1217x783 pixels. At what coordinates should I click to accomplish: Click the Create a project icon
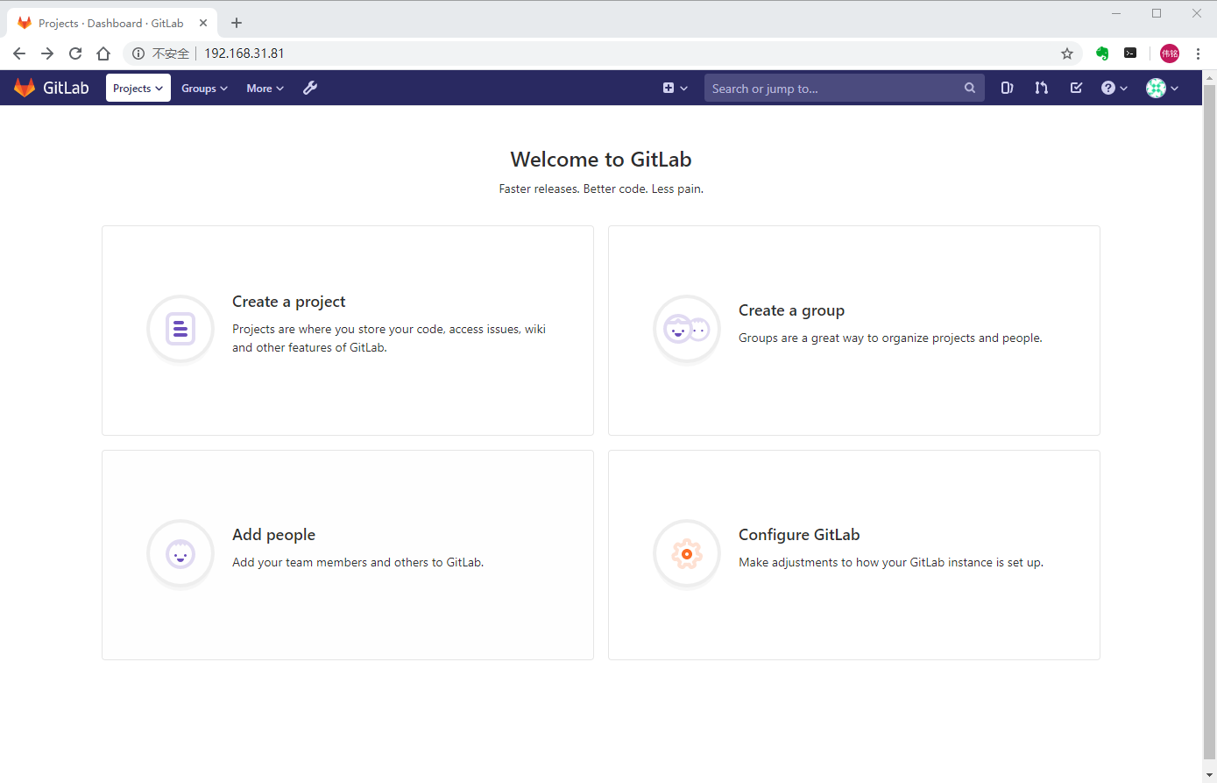[180, 329]
